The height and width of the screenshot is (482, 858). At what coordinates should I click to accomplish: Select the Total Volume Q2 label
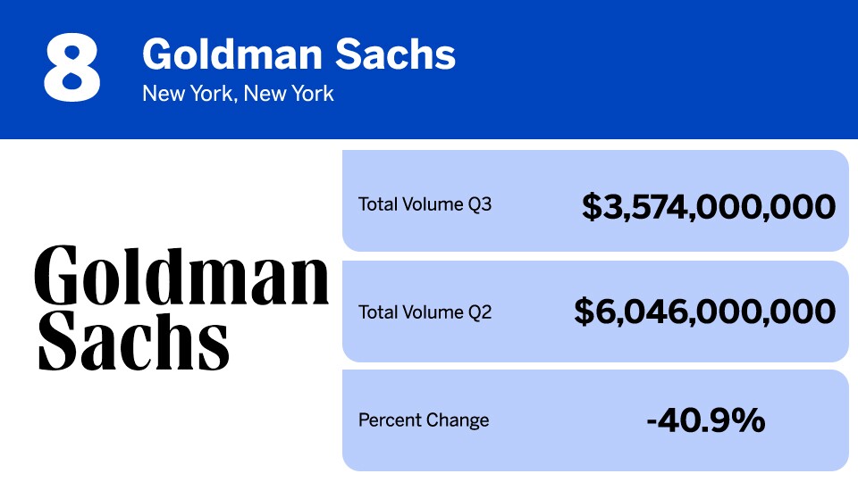[425, 312]
